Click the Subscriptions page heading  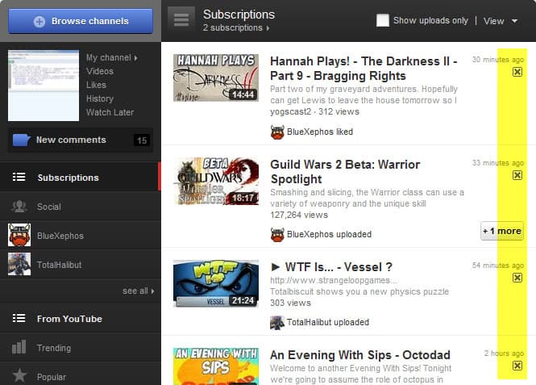(x=239, y=15)
